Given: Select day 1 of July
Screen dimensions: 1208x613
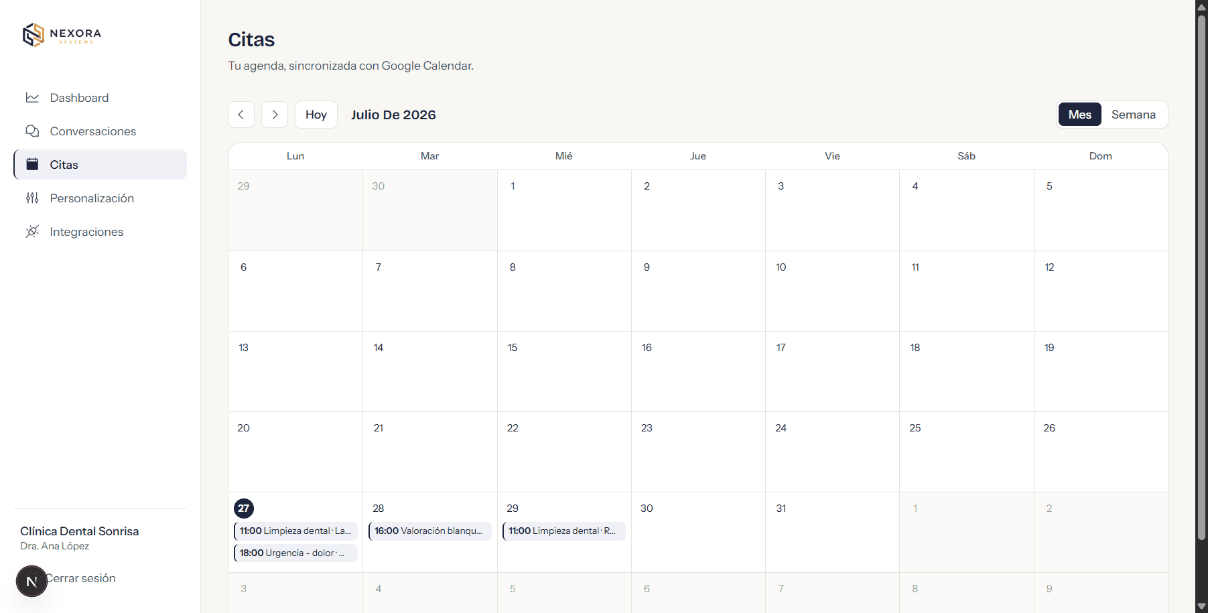Looking at the screenshot, I should [513, 186].
